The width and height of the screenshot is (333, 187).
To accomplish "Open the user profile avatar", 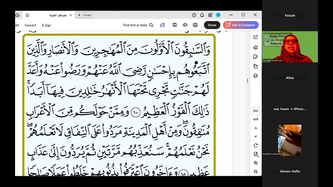I will 218,15.
